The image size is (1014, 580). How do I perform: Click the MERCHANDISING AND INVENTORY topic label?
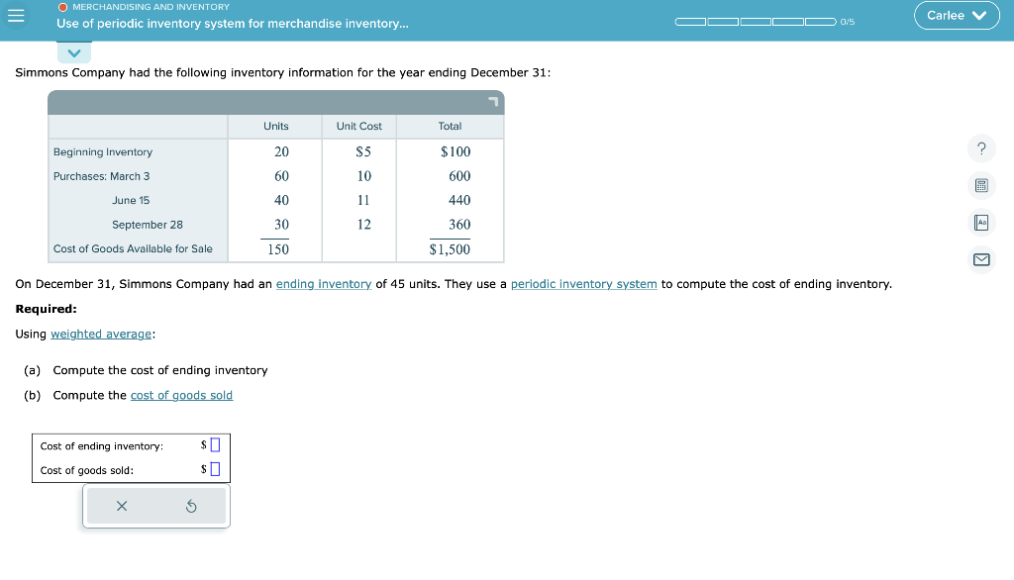click(x=151, y=7)
